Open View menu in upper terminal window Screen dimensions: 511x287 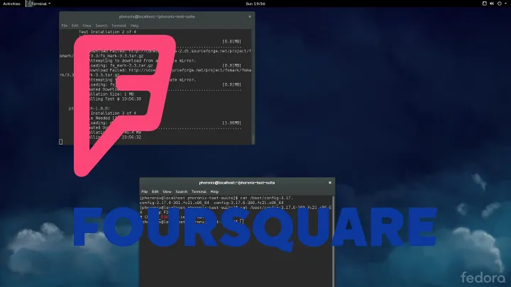[x=87, y=26]
